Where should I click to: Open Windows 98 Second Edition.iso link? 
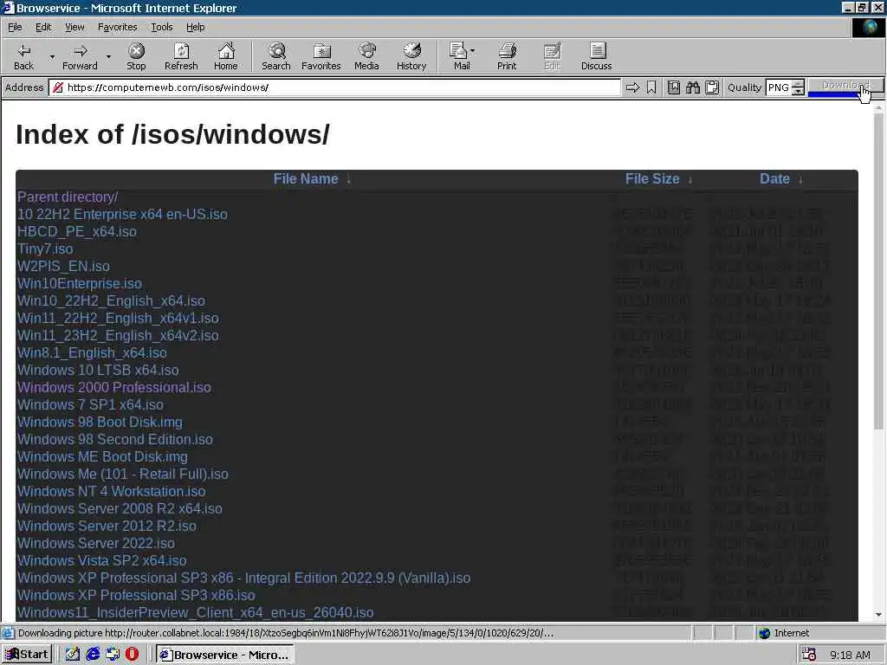coord(115,439)
